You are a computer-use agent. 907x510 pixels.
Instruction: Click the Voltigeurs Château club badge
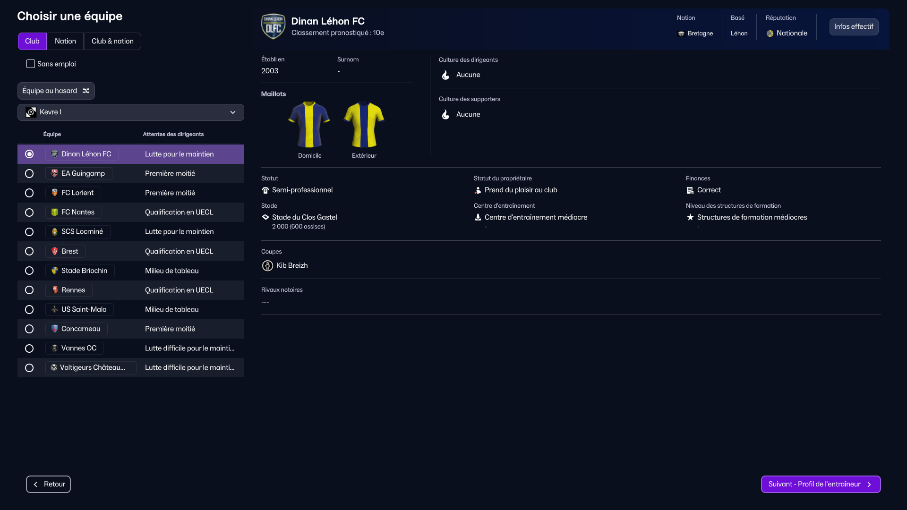[x=54, y=367]
